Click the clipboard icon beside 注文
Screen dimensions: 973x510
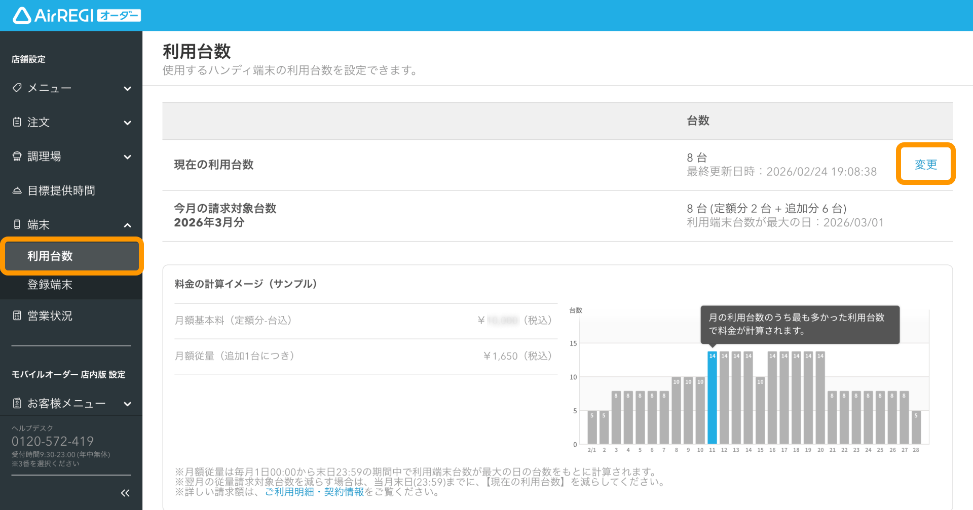click(x=17, y=122)
